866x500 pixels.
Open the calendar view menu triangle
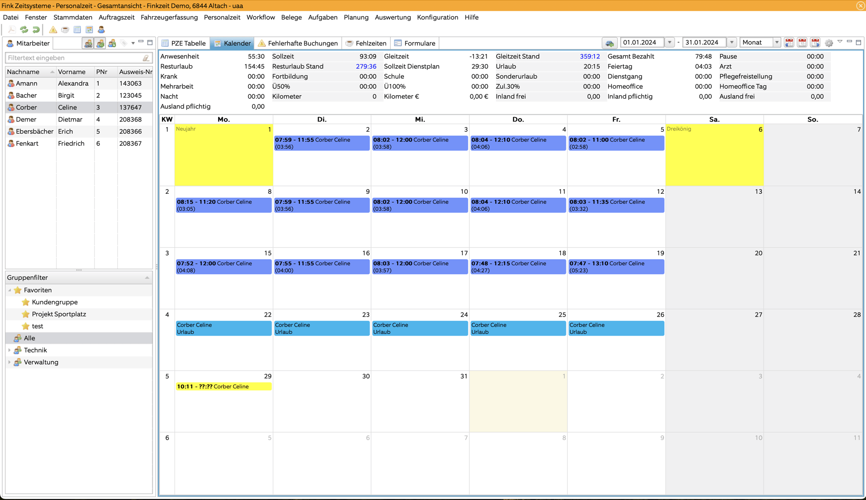[840, 42]
